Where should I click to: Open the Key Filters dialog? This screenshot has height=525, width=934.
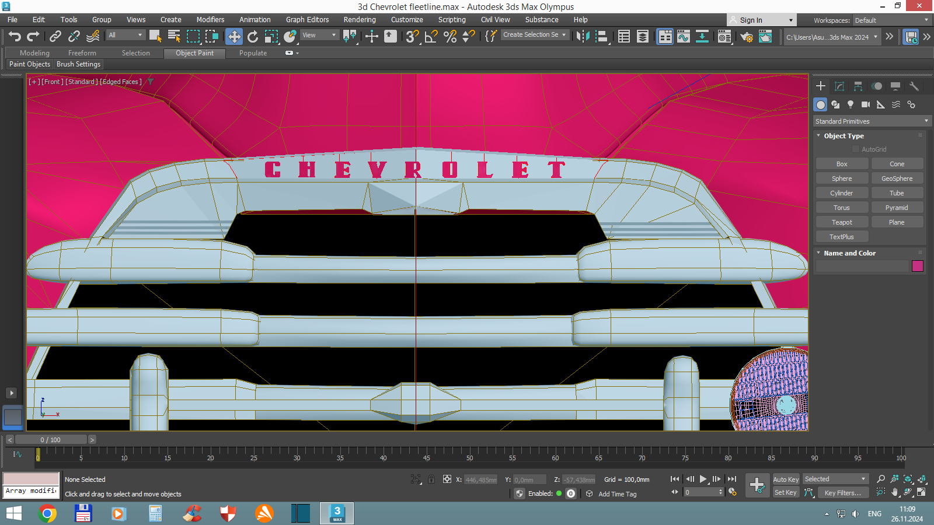pos(843,493)
